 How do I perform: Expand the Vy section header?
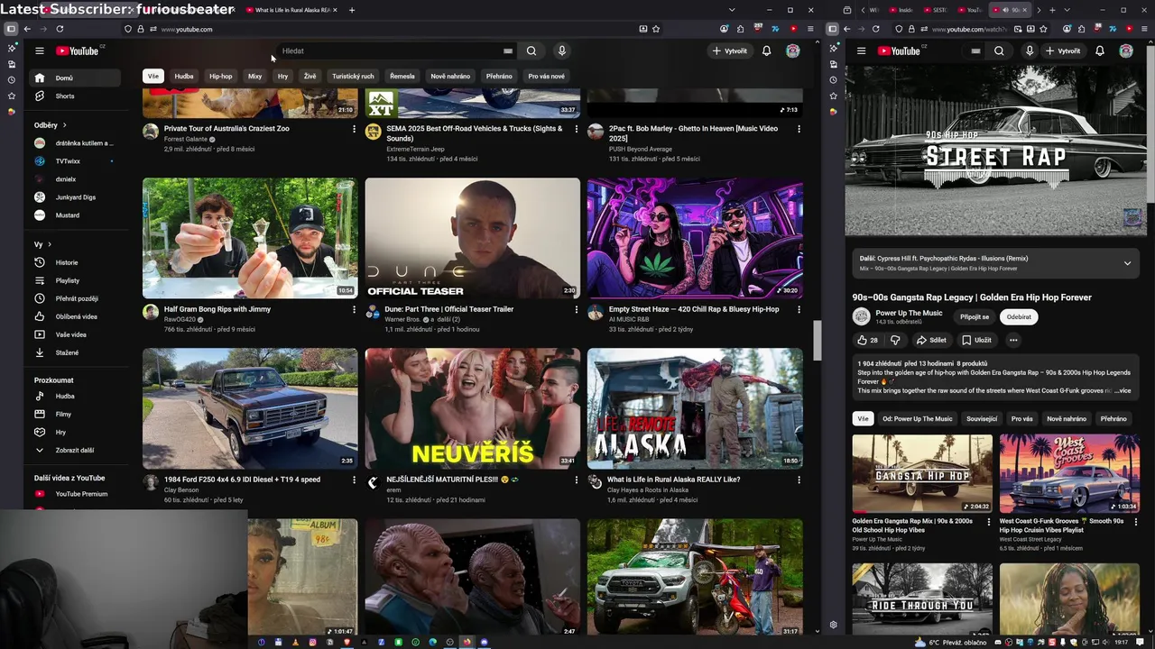[x=42, y=244]
